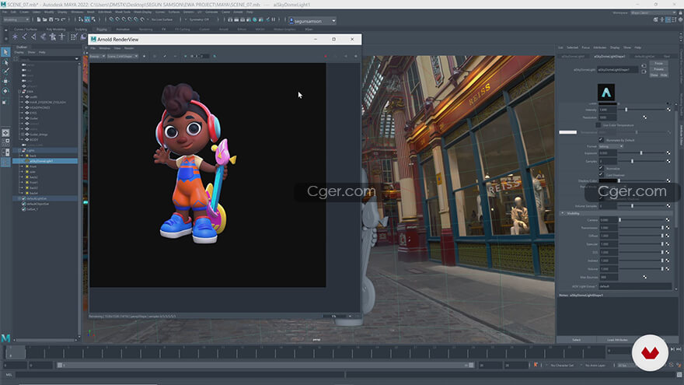The width and height of the screenshot is (684, 385).
Task: Open Modeling menu set dropdown
Action: 16,19
